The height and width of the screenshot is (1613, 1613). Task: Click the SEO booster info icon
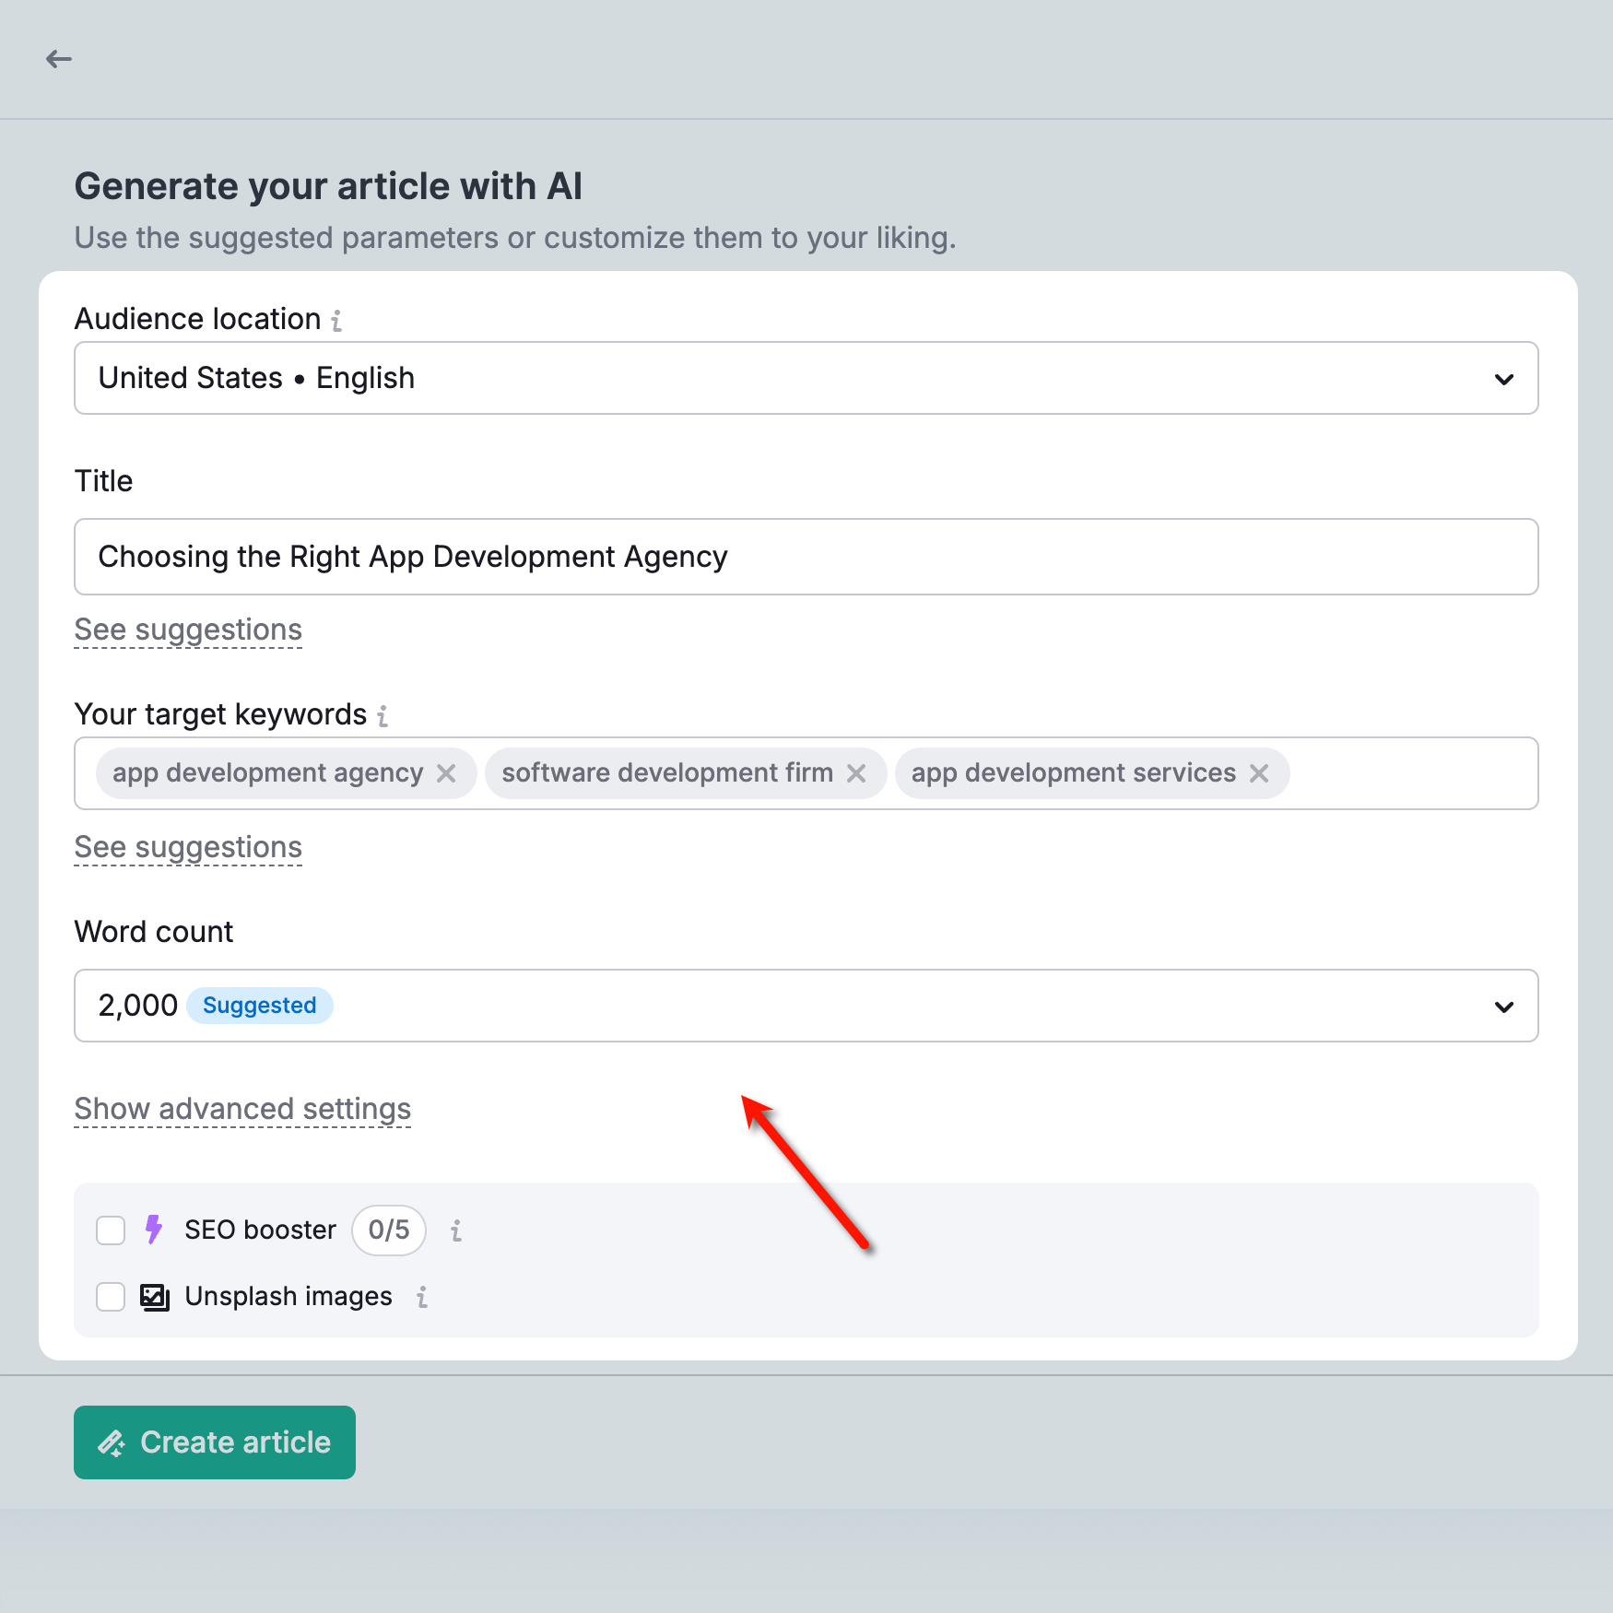(x=456, y=1230)
